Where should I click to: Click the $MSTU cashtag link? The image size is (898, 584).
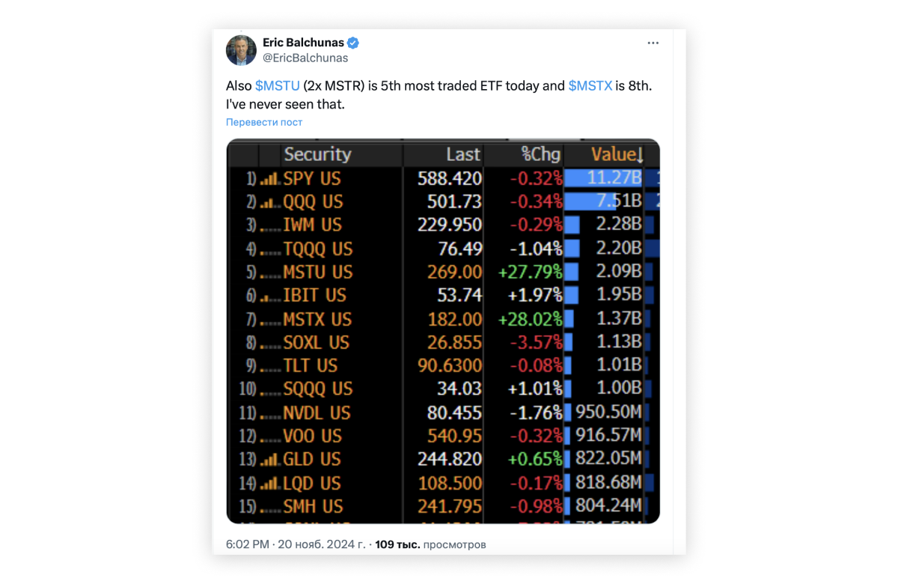pos(277,86)
